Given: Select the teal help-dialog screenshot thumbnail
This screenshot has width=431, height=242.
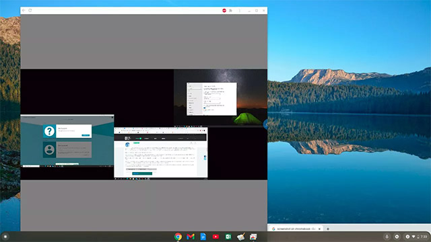Looking at the screenshot, I should click(x=67, y=140).
